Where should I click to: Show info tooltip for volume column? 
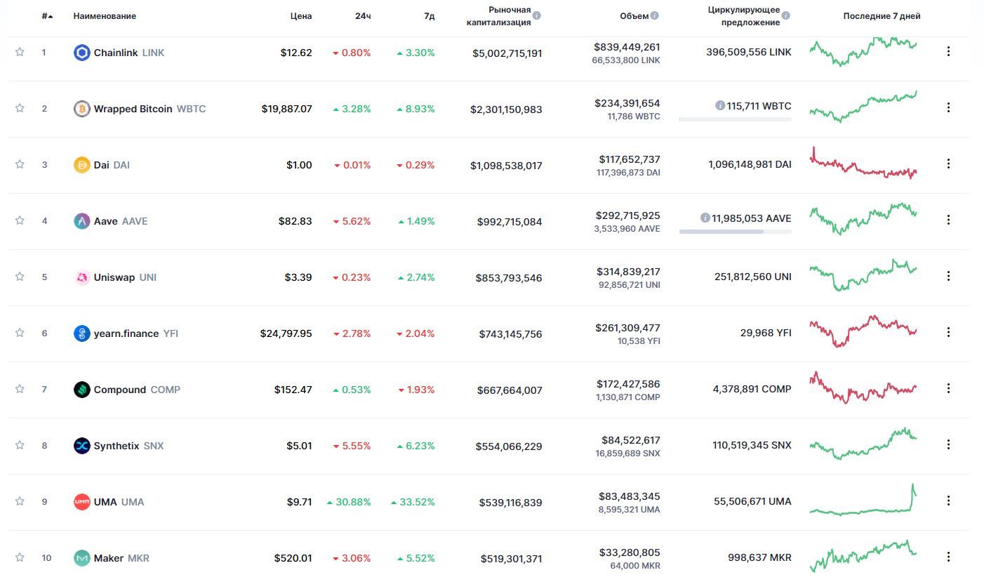click(x=655, y=15)
